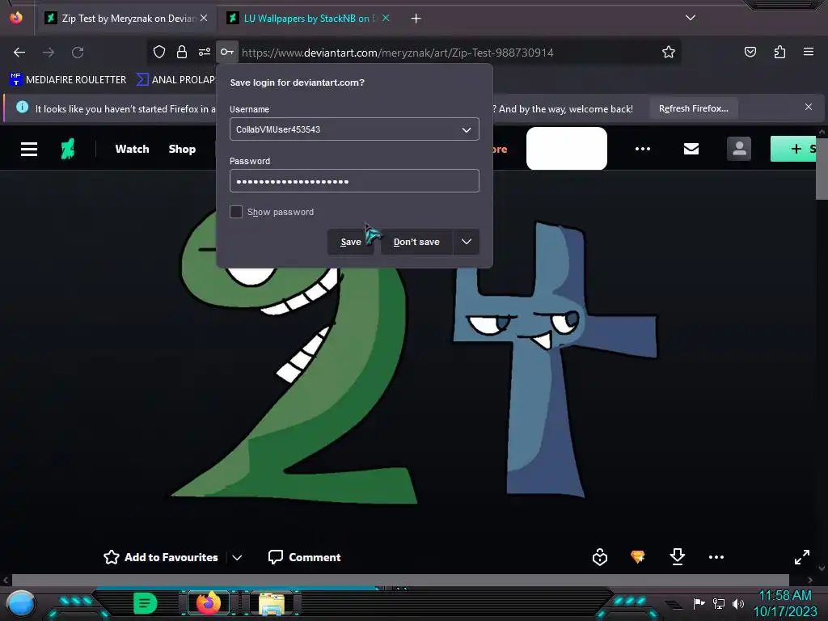Click the Password field in save dialog
The image size is (828, 621).
[354, 181]
